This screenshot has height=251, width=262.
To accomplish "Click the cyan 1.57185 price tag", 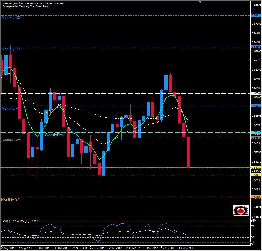I will (256, 132).
